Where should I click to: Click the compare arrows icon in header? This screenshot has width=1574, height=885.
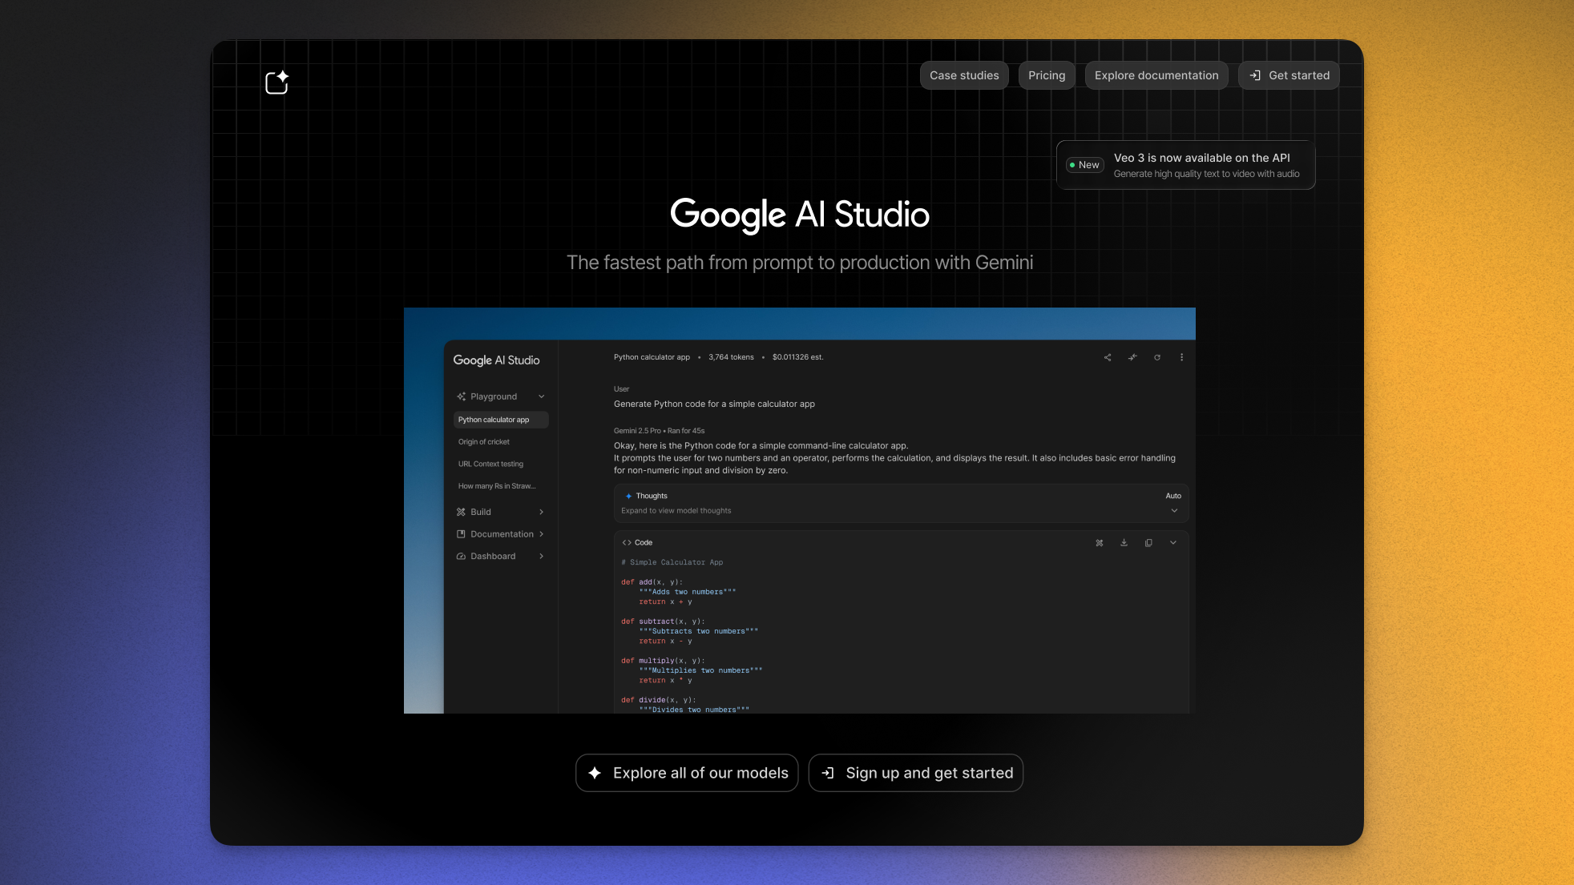point(1132,357)
